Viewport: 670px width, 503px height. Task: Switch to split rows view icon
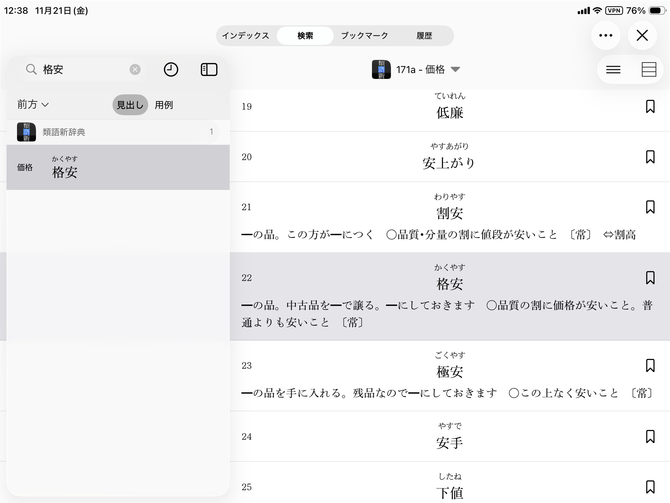[x=649, y=69]
